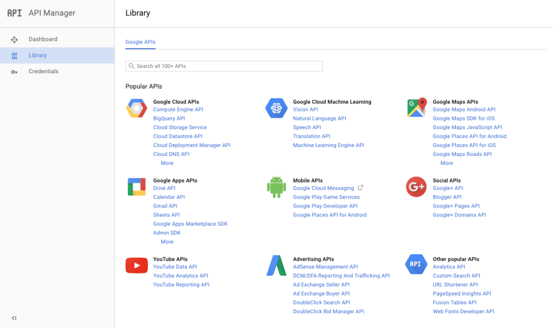
Task: Collapse the sidebar with the bottom arrow
Action: coord(14,318)
